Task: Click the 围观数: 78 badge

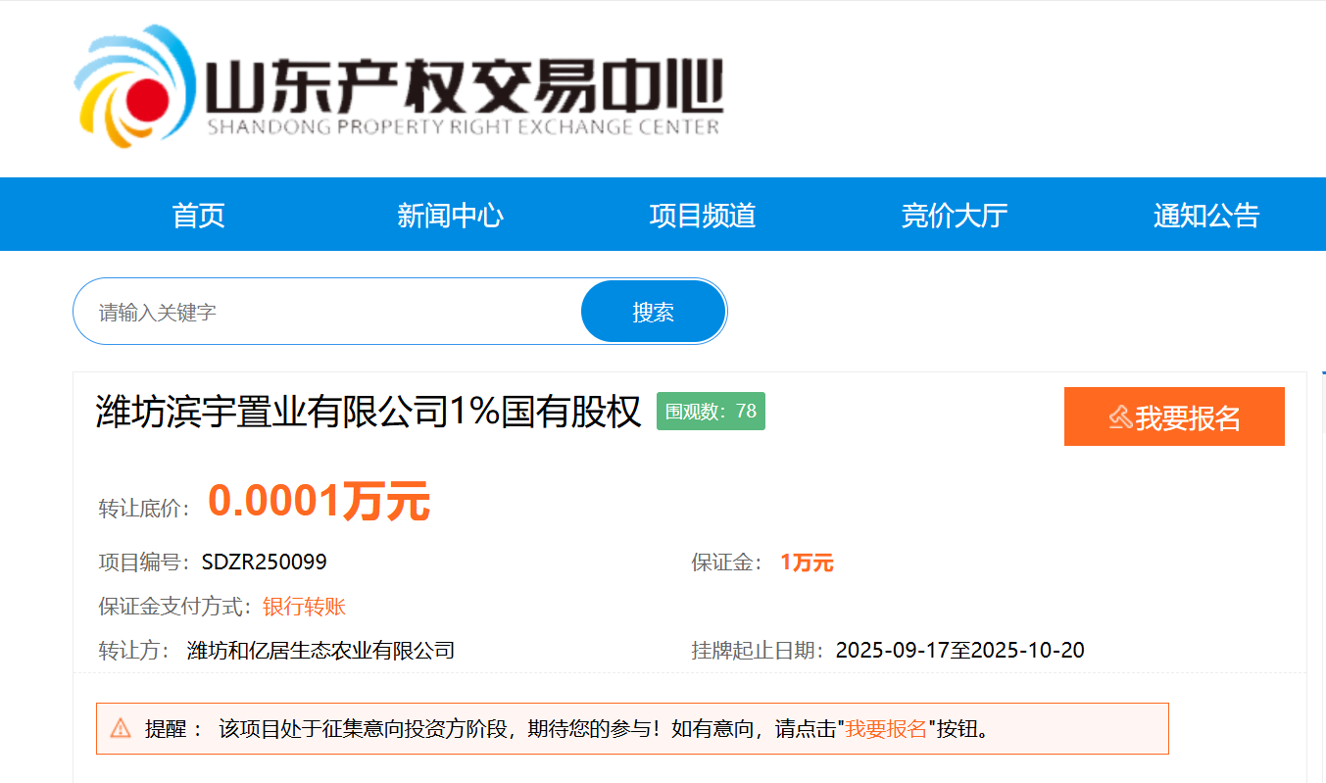Action: pos(711,411)
